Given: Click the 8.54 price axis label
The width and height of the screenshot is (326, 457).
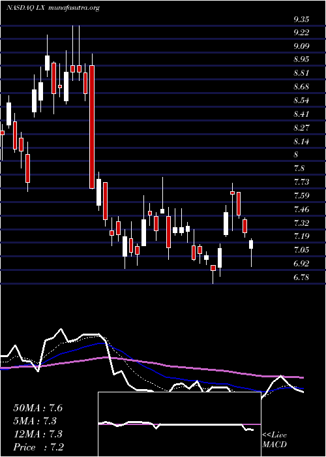Looking at the screenshot, I should (x=301, y=101).
